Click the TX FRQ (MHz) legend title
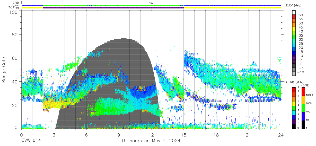Viewport: 316px width, 146px height. coord(294,82)
